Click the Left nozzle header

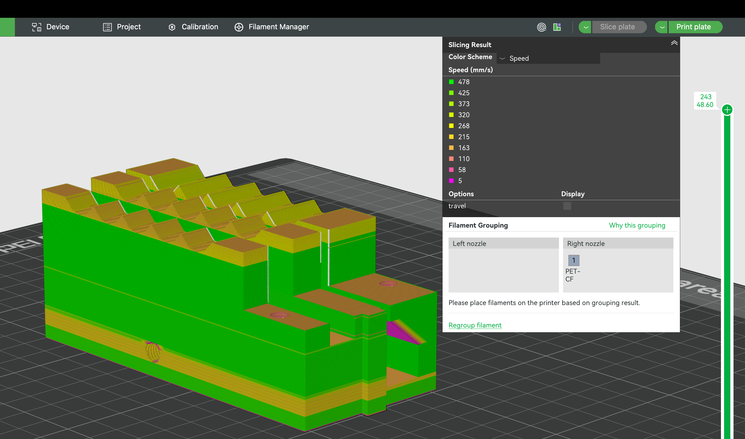click(x=504, y=244)
